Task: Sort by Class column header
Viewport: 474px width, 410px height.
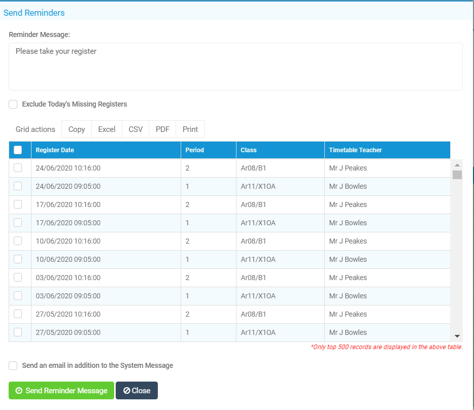Action: point(280,150)
